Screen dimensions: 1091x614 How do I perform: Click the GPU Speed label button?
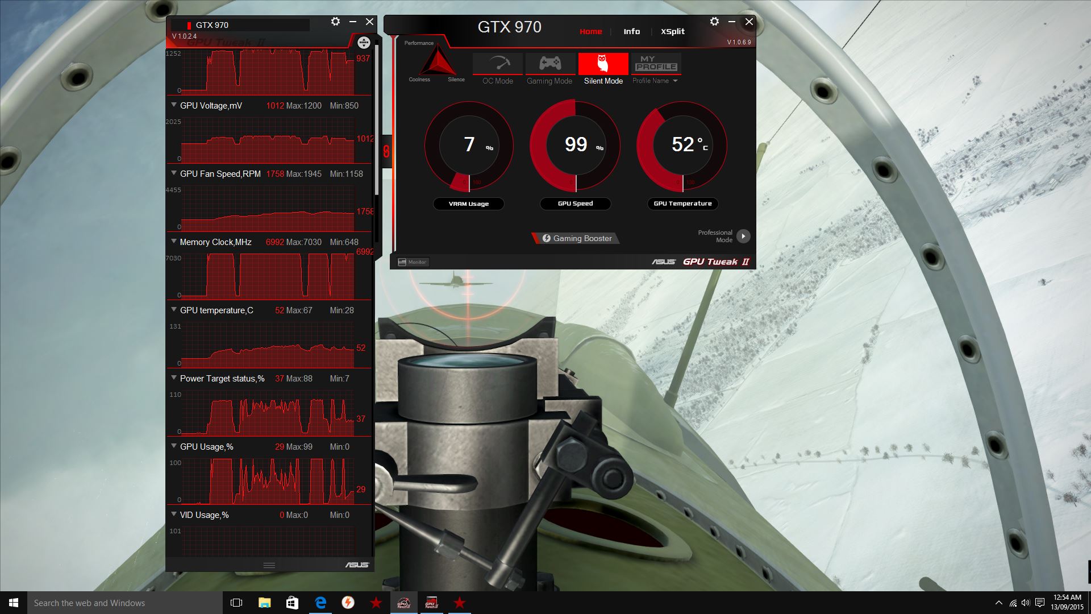(x=575, y=204)
